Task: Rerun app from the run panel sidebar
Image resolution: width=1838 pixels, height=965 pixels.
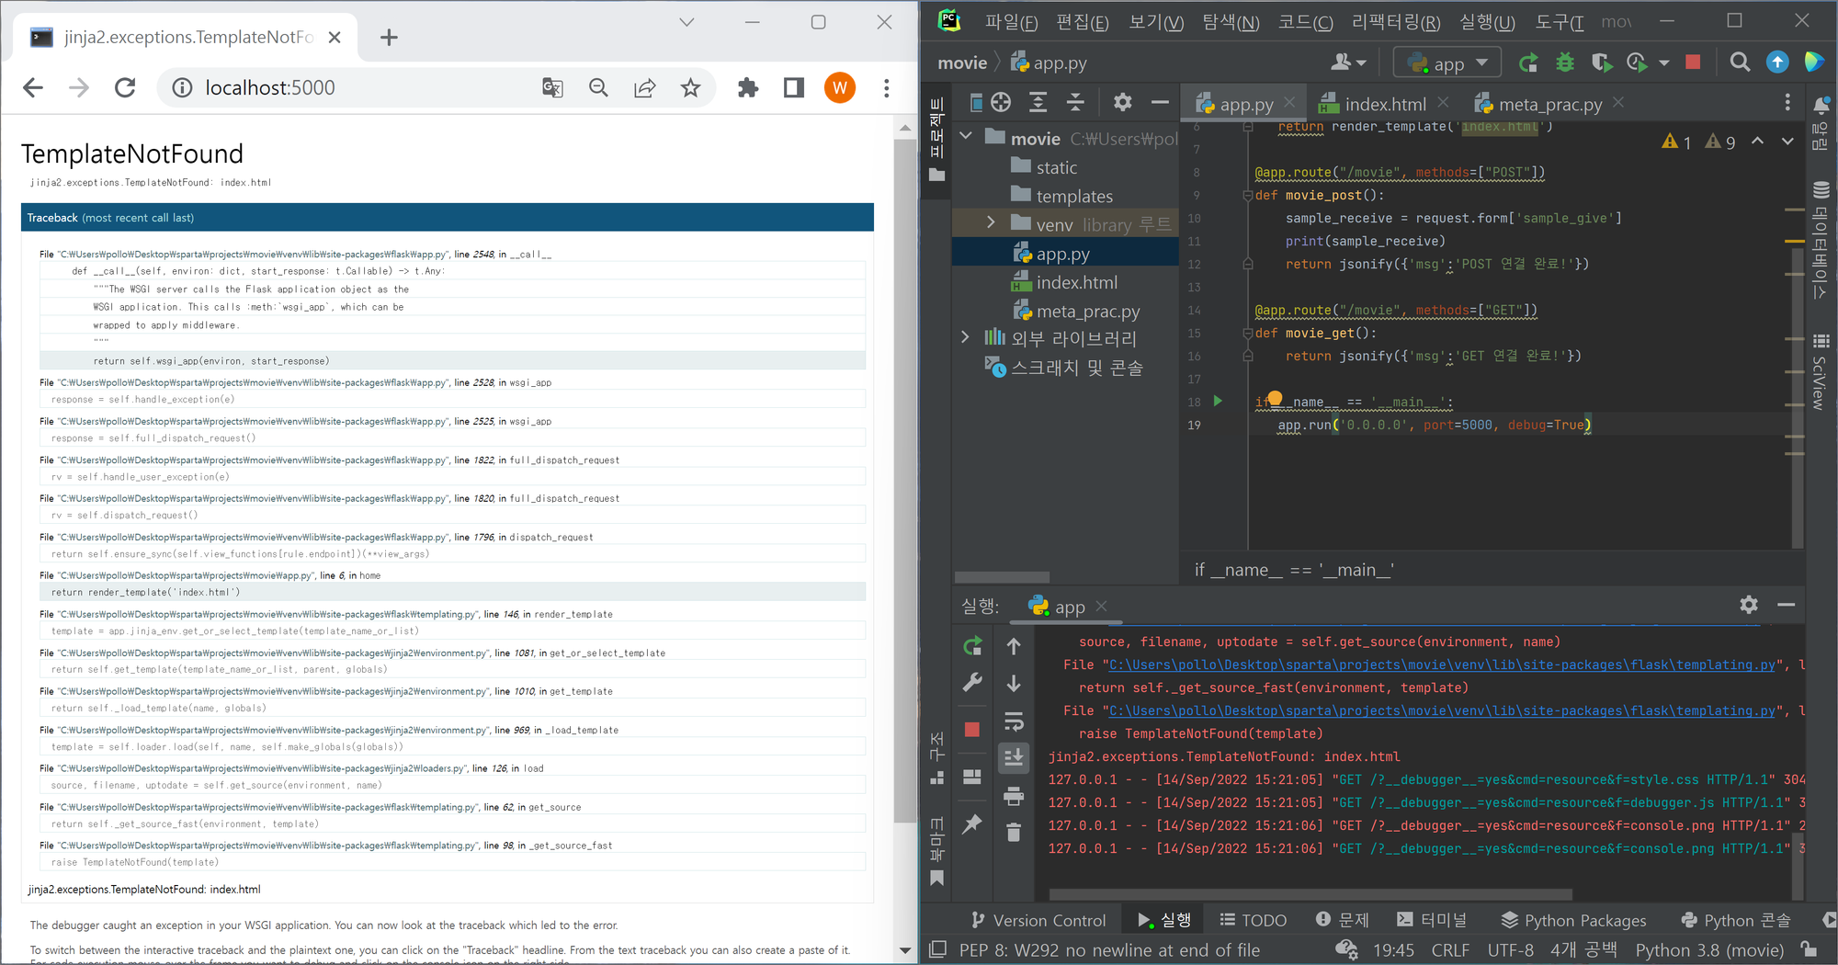Action: [x=972, y=646]
